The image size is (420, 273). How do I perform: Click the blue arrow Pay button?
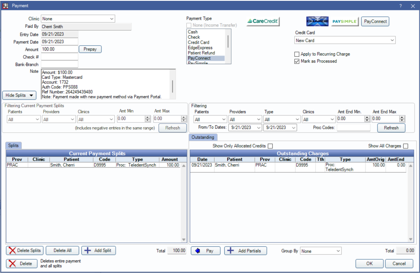[x=205, y=251]
